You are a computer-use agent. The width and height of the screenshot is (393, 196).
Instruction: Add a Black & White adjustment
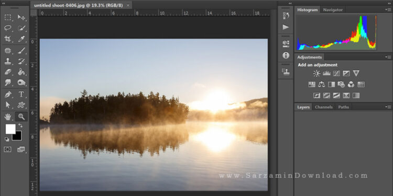pyautogui.click(x=331, y=84)
